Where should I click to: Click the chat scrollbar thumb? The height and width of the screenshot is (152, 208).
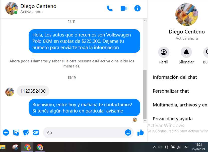[x=145, y=94]
